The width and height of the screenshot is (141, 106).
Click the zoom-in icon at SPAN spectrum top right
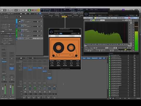pos(131,22)
